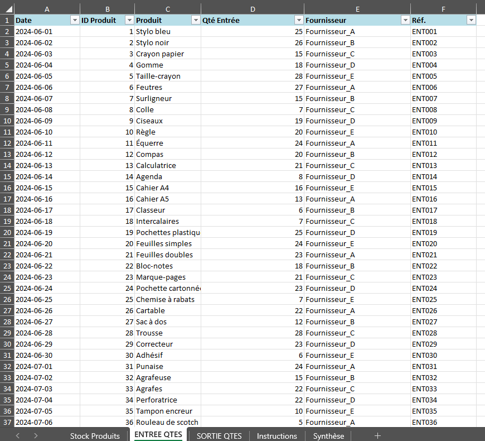Open the Réf. column filter dropdown
485x441 pixels.
pos(471,21)
